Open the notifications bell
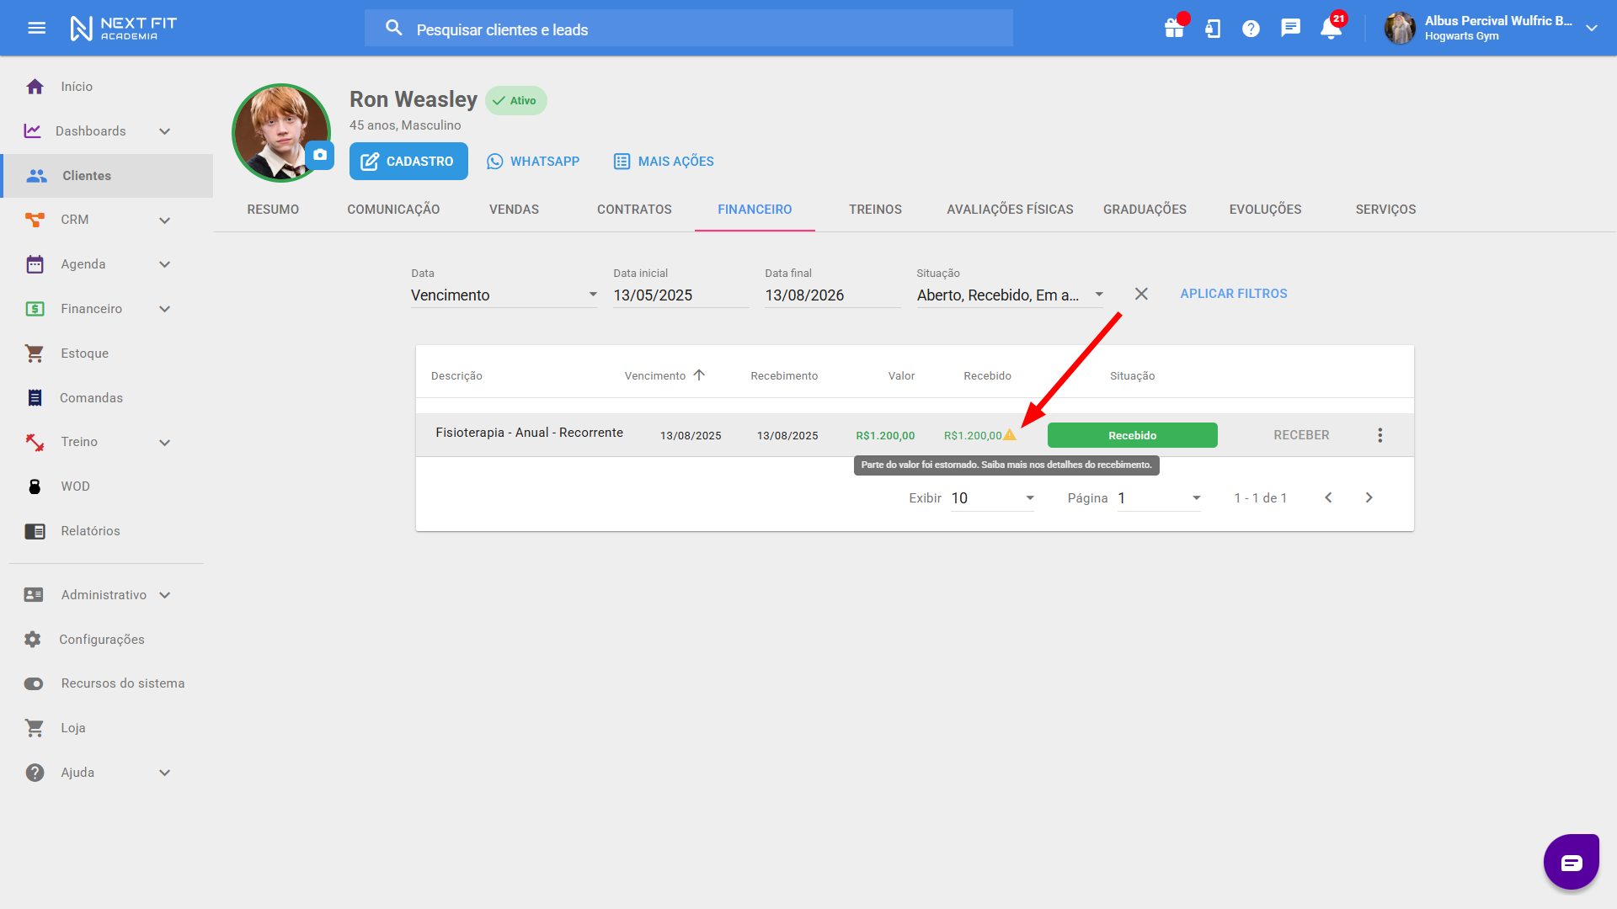Viewport: 1617px width, 909px height. point(1330,29)
